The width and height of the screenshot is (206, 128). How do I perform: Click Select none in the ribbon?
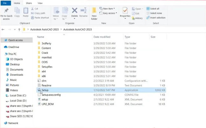click(154, 13)
